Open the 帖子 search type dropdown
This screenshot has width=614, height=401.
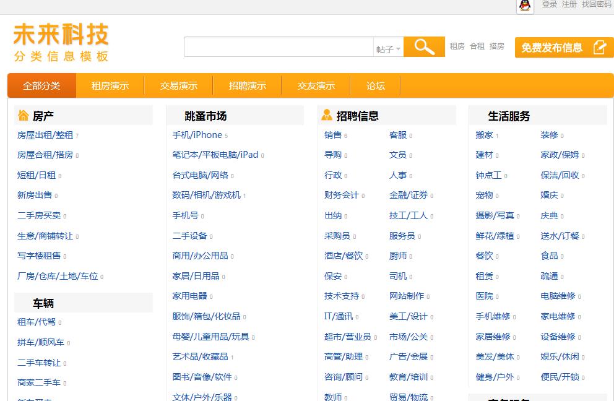[388, 49]
